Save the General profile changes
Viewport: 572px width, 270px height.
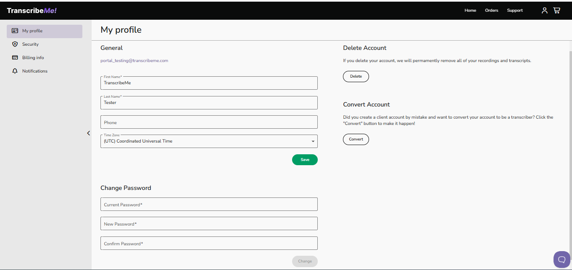[x=305, y=160]
